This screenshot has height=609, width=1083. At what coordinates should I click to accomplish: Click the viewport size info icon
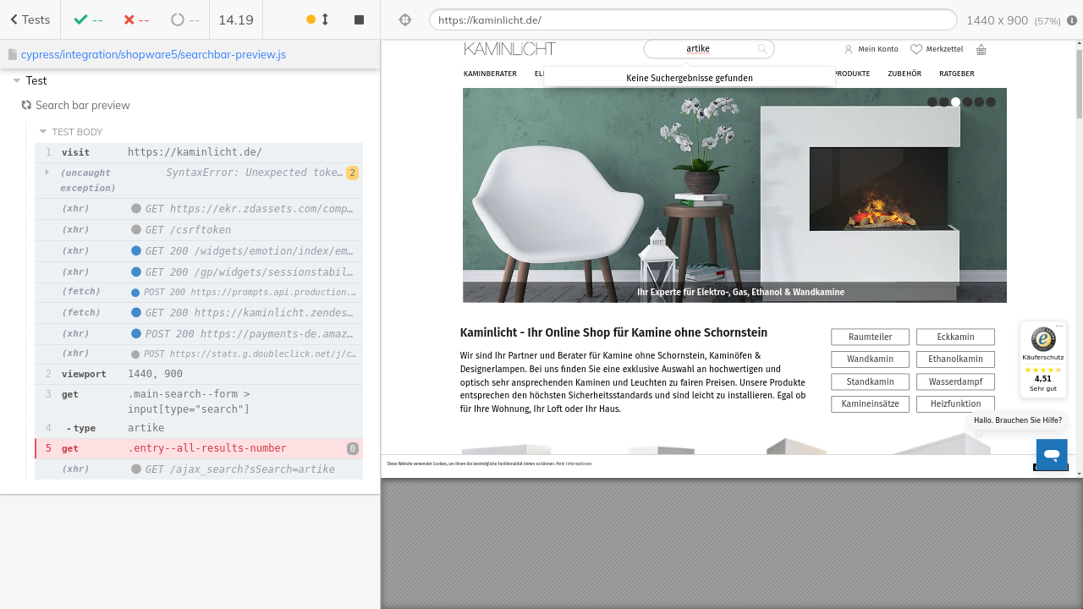click(x=1072, y=20)
